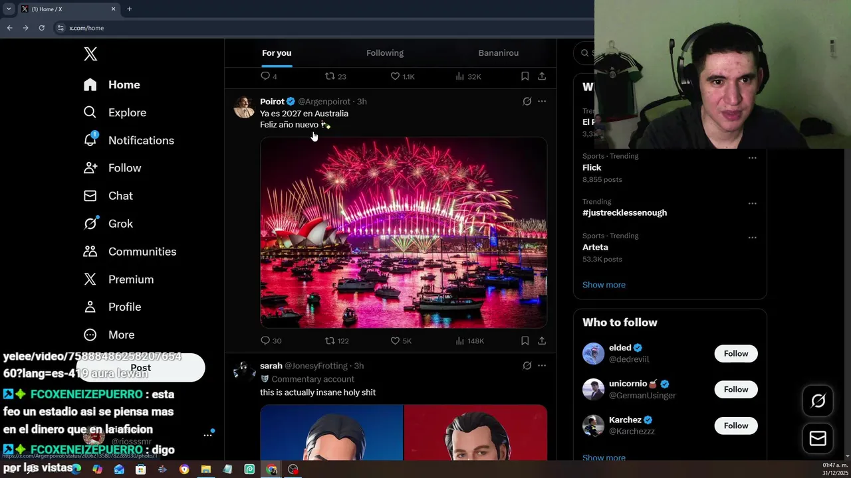This screenshot has height=478, width=851.
Task: Like Poirot's post with 5K likes
Action: point(401,341)
